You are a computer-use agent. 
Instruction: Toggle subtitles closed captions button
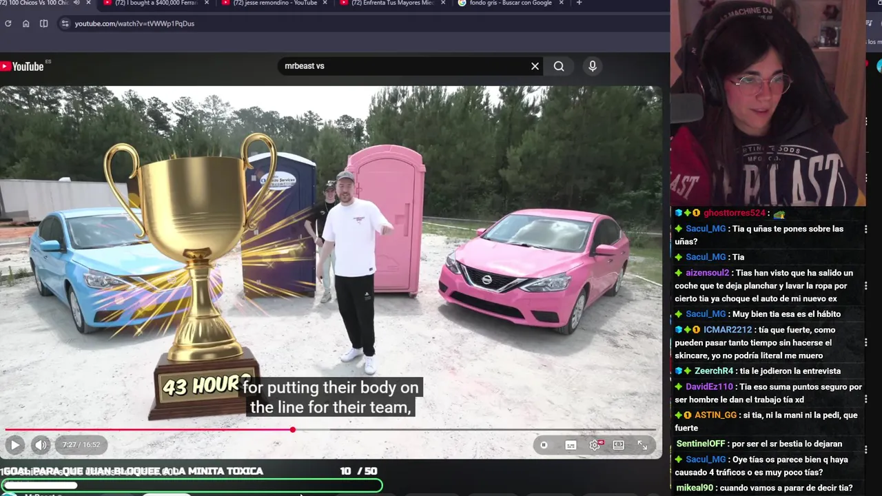point(571,445)
